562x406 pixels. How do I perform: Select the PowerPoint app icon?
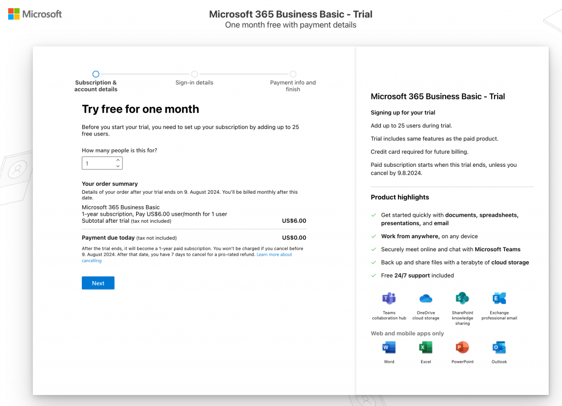coord(462,347)
